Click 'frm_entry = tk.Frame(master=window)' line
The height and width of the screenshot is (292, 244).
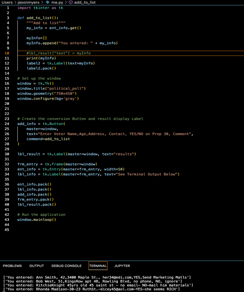(x=57, y=164)
